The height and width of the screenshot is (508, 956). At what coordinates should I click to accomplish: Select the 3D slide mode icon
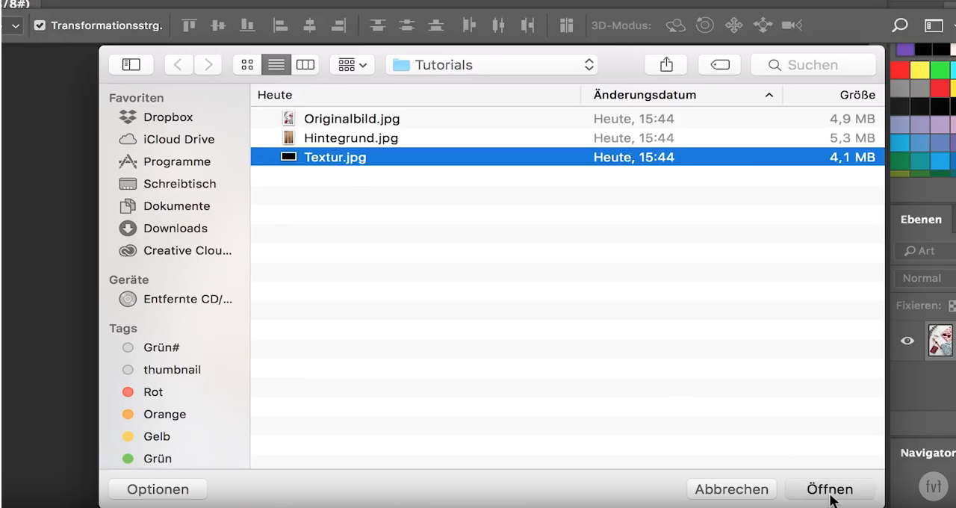(x=762, y=25)
